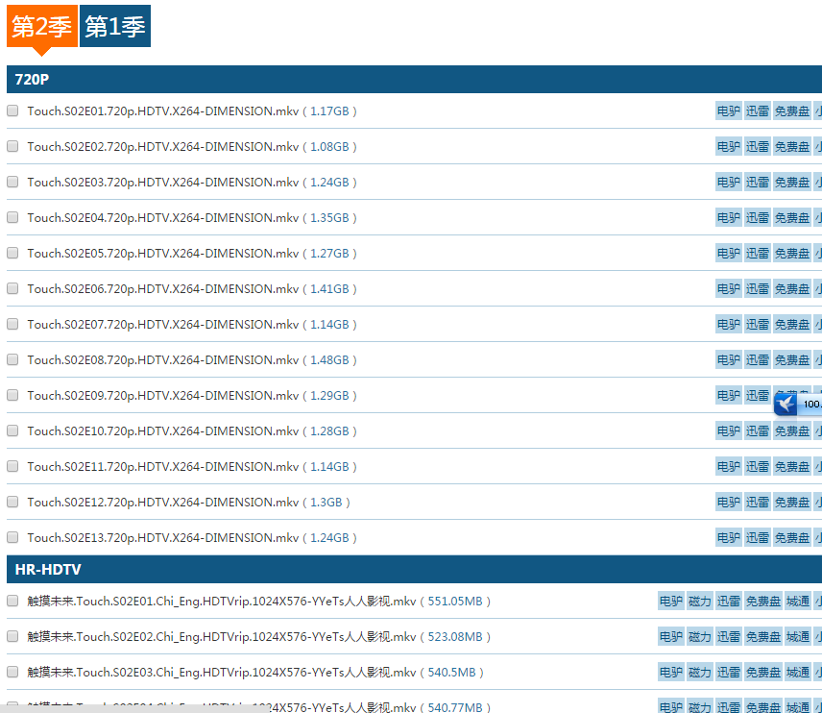Click 电驴 for Touch.S02E11 720p
822x713 pixels.
729,467
